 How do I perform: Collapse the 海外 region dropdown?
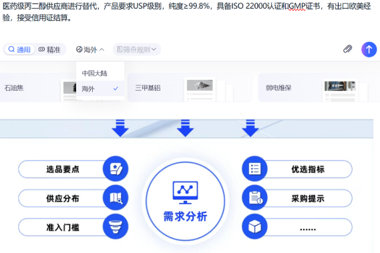pos(90,49)
